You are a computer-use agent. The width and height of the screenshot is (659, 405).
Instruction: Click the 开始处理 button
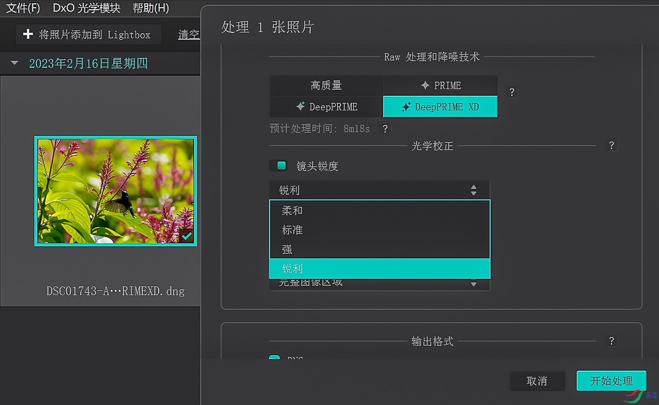(611, 381)
